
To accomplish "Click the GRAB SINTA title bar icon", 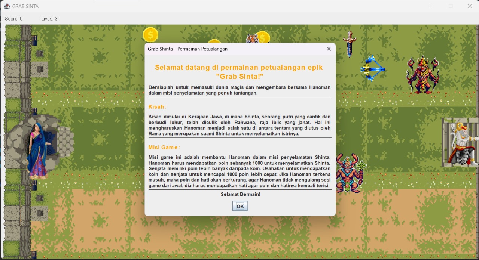I will [7, 6].
